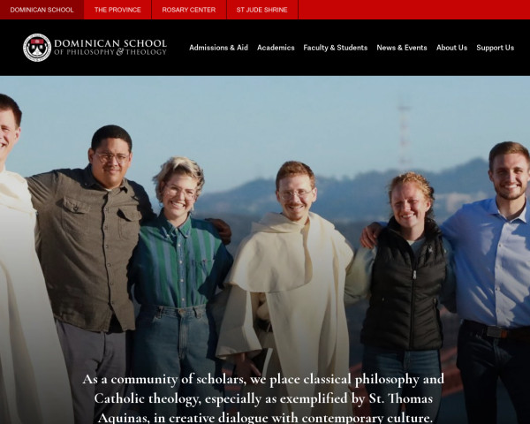This screenshot has height=424, width=530.
Task: Click the mission statement text over the photo
Action: point(263,398)
